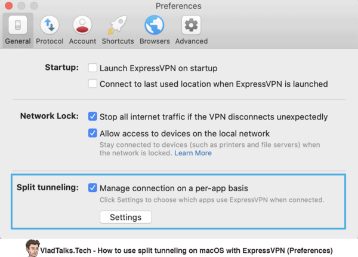The height and width of the screenshot is (257, 358).
Task: Follow the Learn More link
Action: (193, 153)
